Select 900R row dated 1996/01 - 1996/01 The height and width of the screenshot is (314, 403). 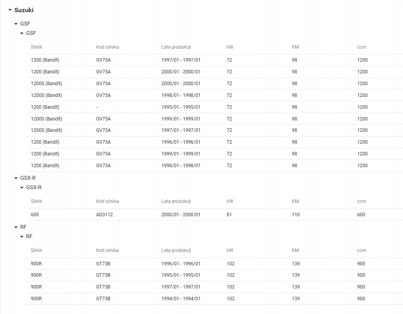(214, 264)
